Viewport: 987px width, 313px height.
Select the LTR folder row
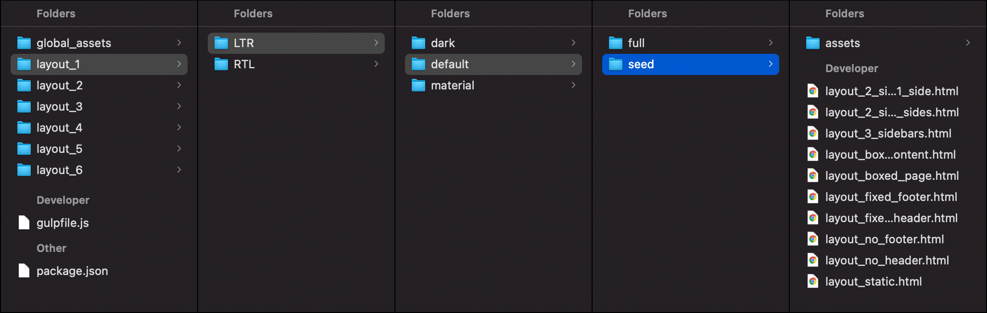click(x=296, y=43)
